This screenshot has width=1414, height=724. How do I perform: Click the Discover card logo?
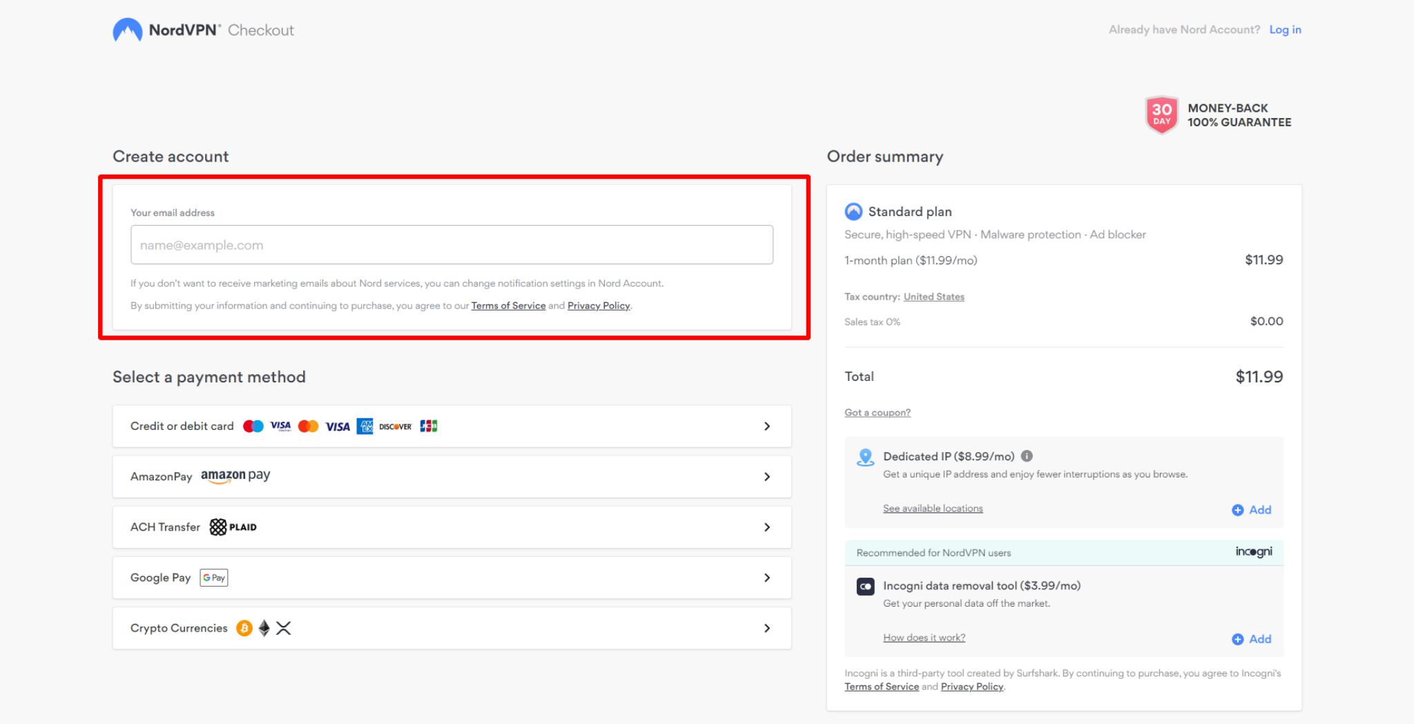(x=395, y=427)
